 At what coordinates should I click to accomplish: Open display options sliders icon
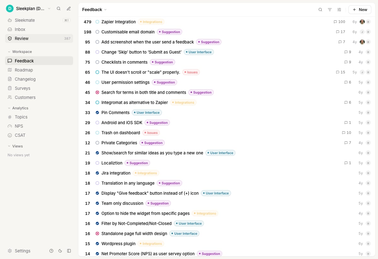point(339,10)
